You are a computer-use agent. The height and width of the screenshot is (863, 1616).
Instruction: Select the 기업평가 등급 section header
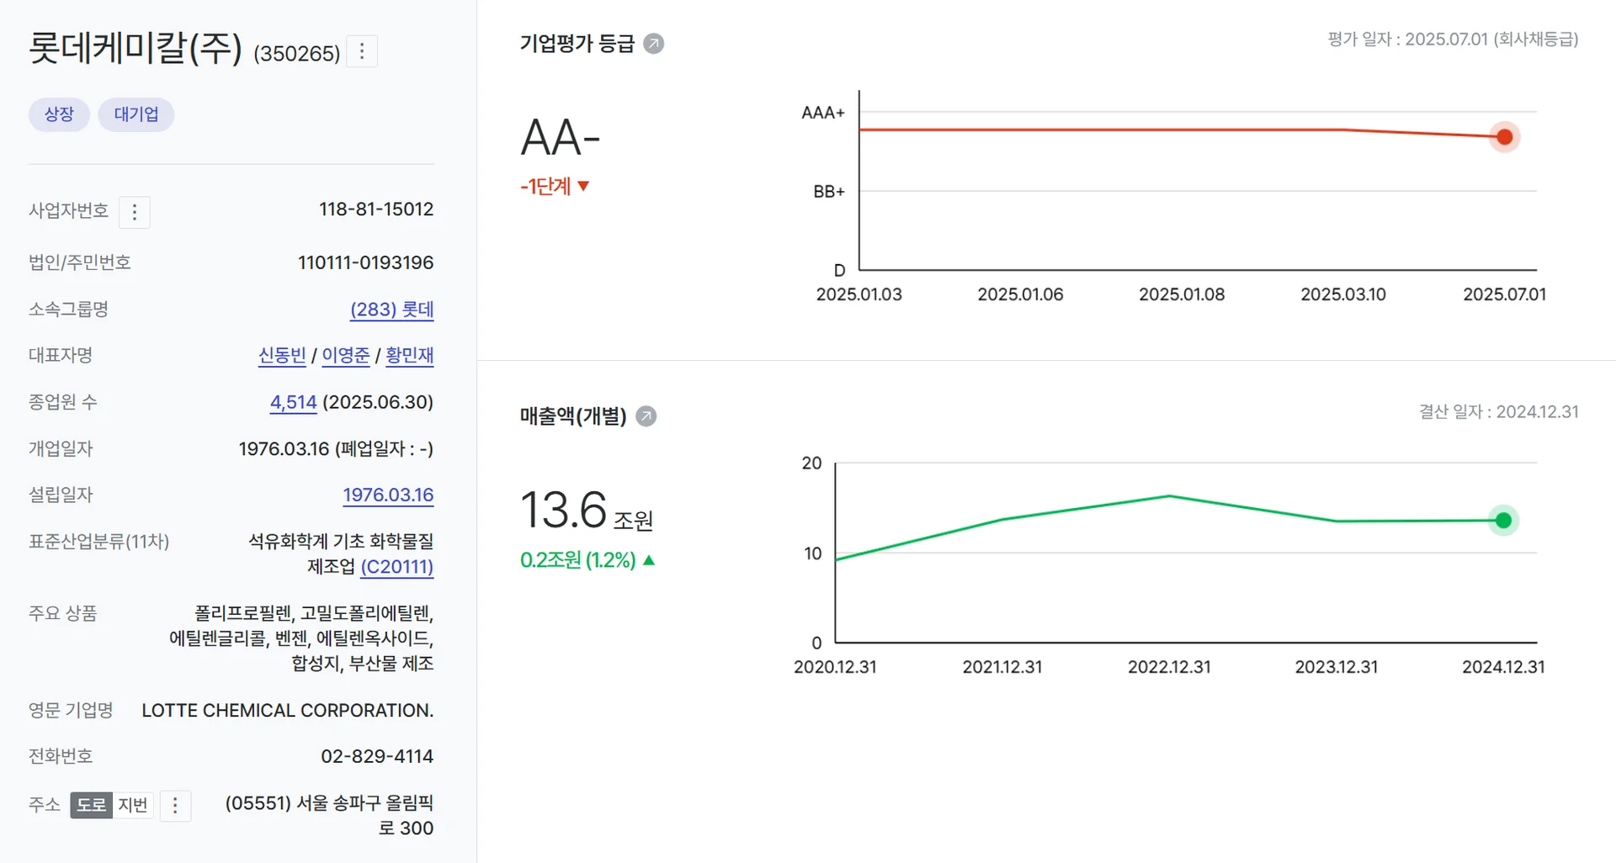[x=577, y=43]
